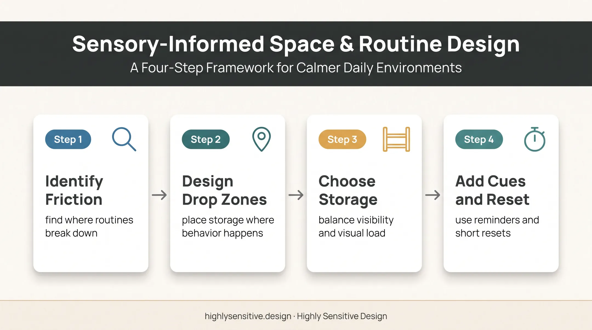This screenshot has height=330, width=592.
Task: Click the shelf rack icon in Step 3
Action: point(396,139)
